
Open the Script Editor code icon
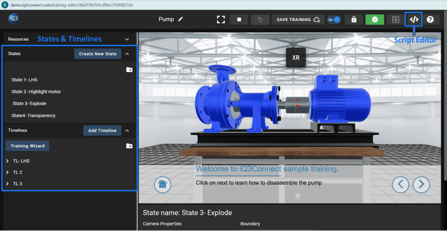coord(413,20)
